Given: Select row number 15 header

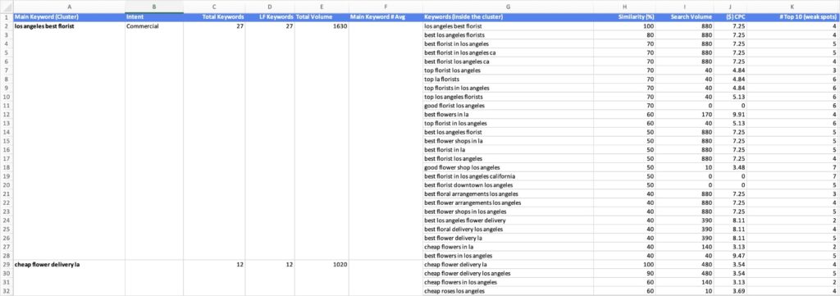Looking at the screenshot, I should point(7,141).
